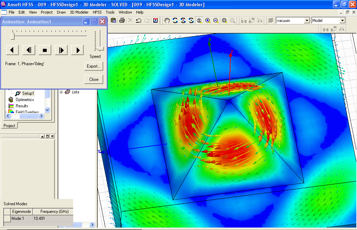Image resolution: width=357 pixels, height=230 pixels.
Task: Click the Setup1 analysis icon
Action: click(x=18, y=93)
